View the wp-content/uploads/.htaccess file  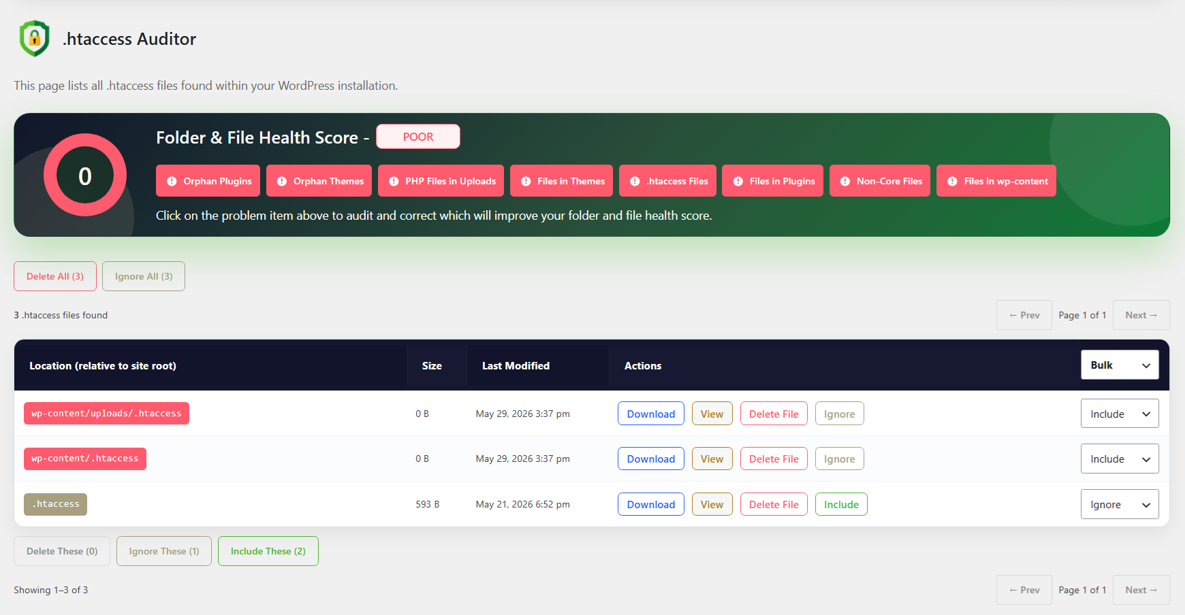(x=712, y=414)
